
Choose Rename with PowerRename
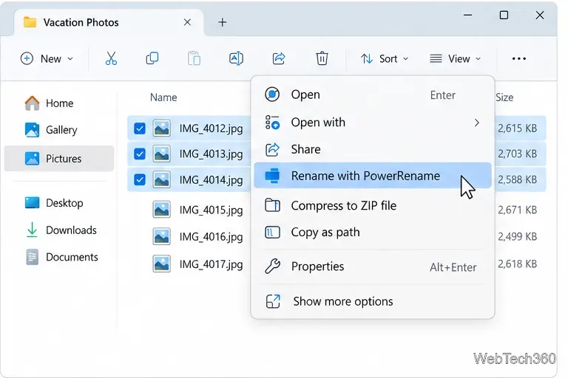pos(373,176)
